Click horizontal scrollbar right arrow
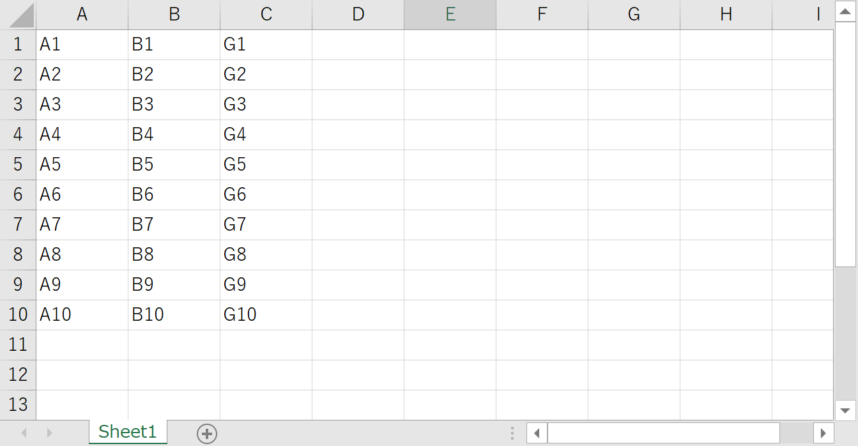 coord(824,433)
